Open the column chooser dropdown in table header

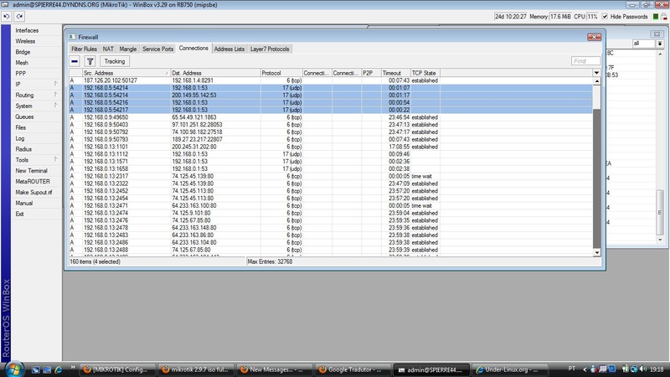(x=596, y=73)
